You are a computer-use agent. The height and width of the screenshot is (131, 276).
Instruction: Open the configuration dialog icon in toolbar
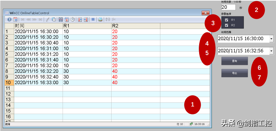(x=15, y=19)
